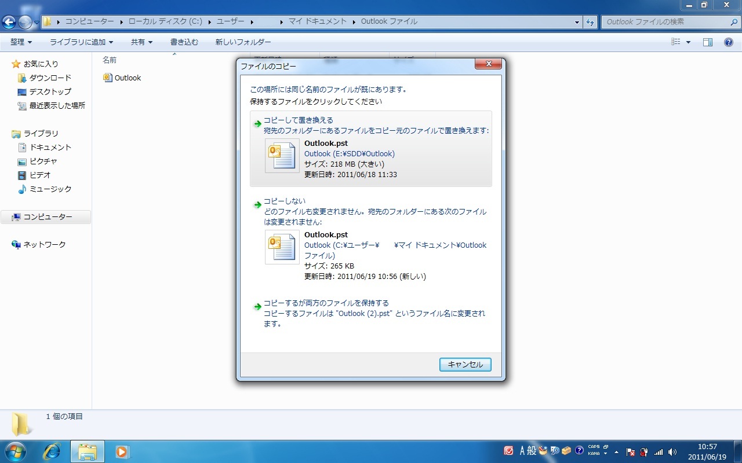Switch IME input mode with the A indicator
This screenshot has width=742, height=463.
point(523,451)
